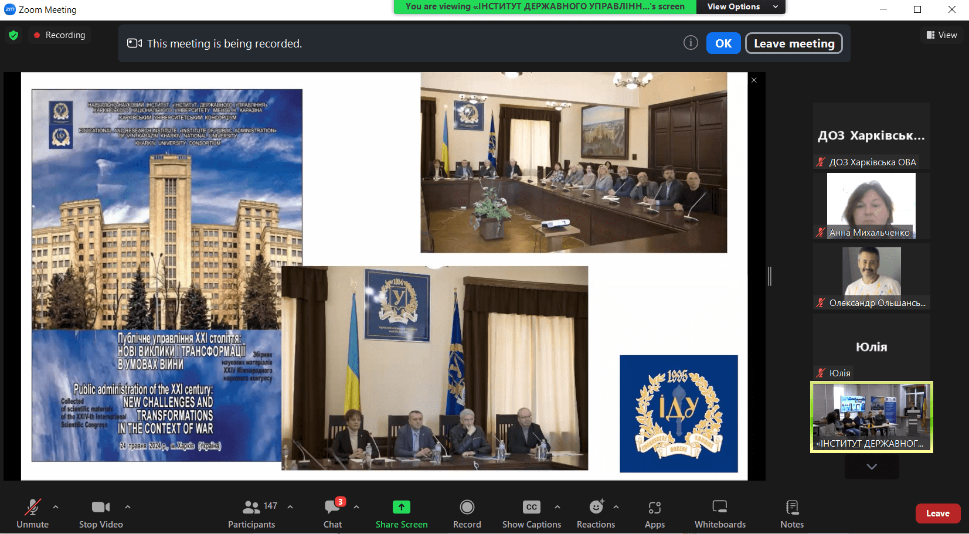Open the Participants panel
969x534 pixels.
point(251,513)
